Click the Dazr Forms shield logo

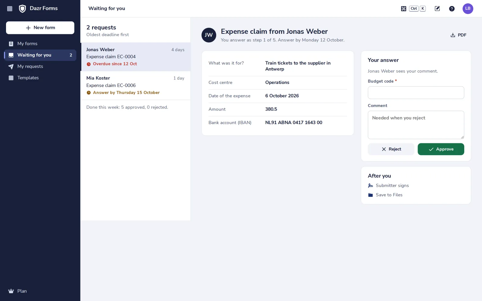[22, 9]
